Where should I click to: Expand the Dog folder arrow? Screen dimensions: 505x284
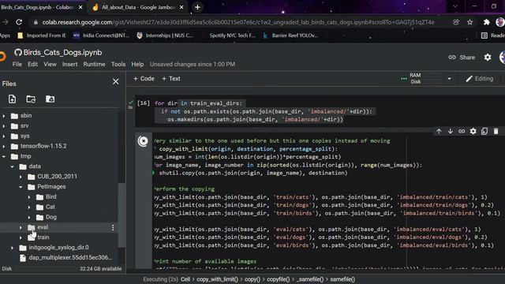pos(29,218)
